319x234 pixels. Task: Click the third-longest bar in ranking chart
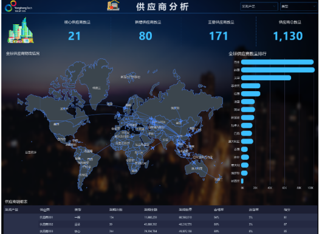(266, 78)
